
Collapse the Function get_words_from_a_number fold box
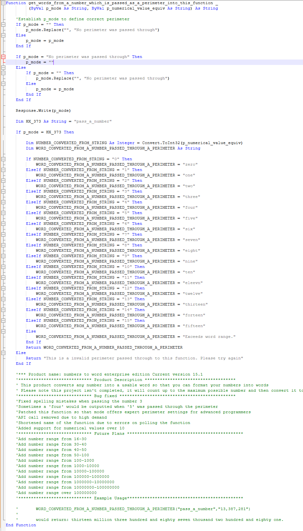click(3, 3)
